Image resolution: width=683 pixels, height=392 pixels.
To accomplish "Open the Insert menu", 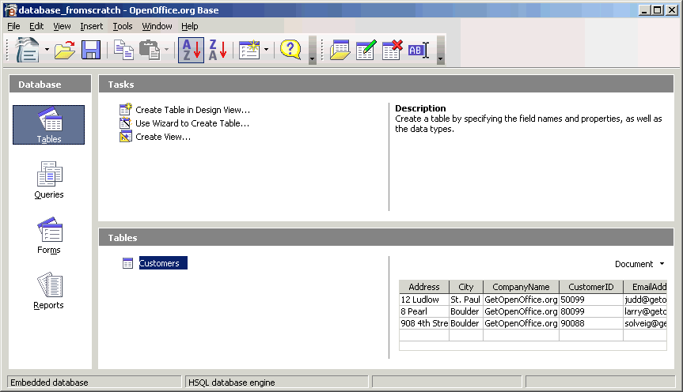I will [x=92, y=26].
